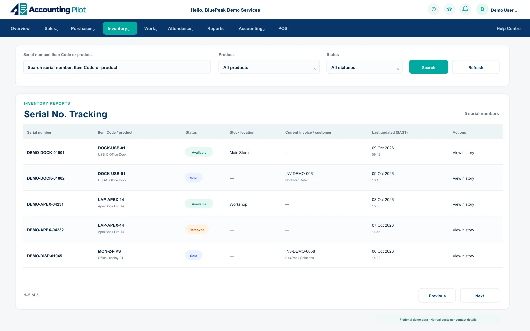Expand the Inventory menu
This screenshot has height=331, width=530.
point(120,28)
